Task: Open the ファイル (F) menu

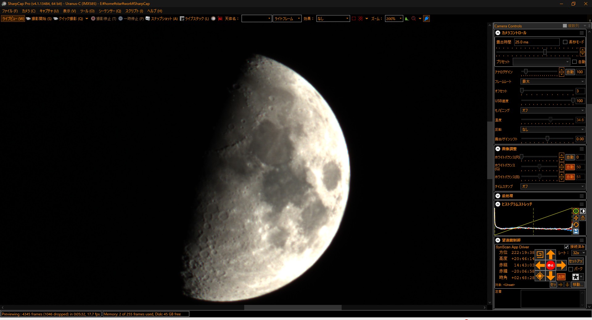Action: coord(10,11)
